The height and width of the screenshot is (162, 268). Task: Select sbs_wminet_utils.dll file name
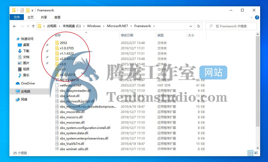tap(74, 149)
